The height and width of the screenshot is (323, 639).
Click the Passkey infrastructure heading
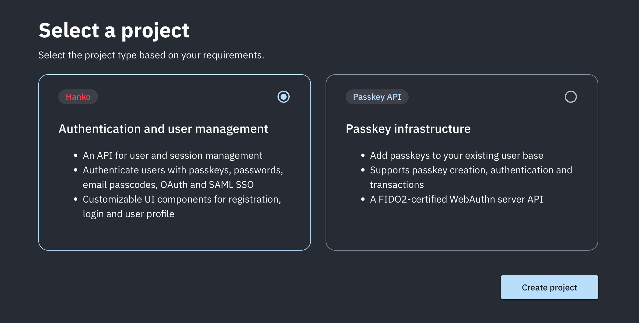(408, 129)
